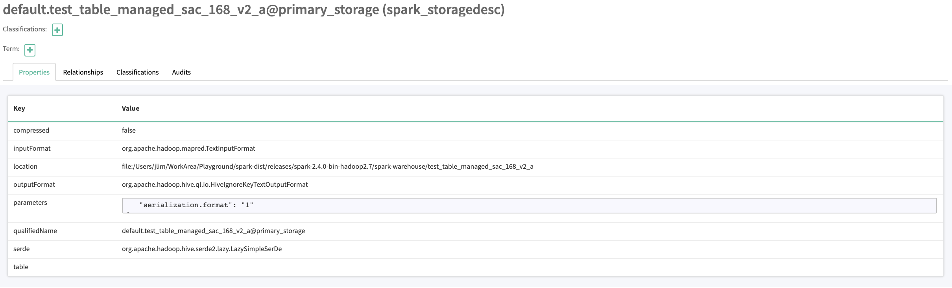Click the add Term plus icon
Screen dimensions: 952x288
29,50
